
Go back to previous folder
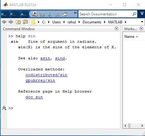tap(4, 22)
